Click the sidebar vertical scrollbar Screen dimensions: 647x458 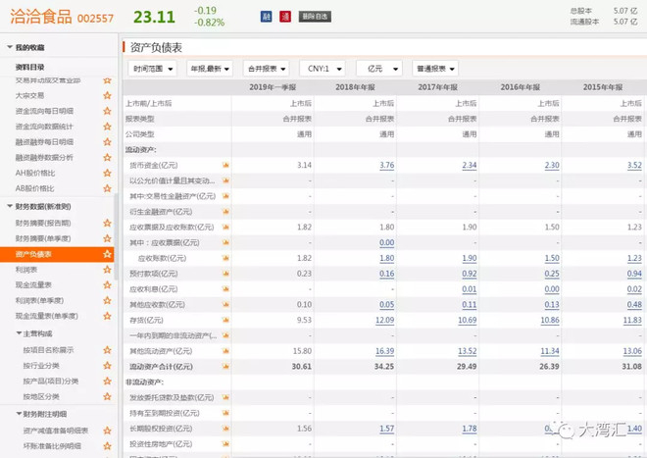pos(116,236)
